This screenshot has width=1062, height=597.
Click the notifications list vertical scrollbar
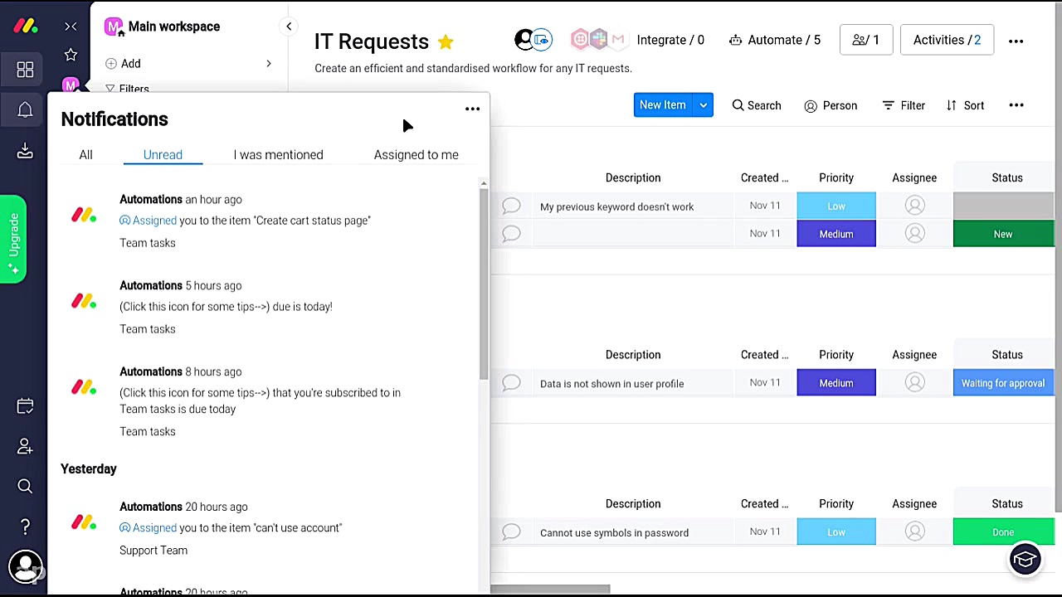(x=483, y=282)
